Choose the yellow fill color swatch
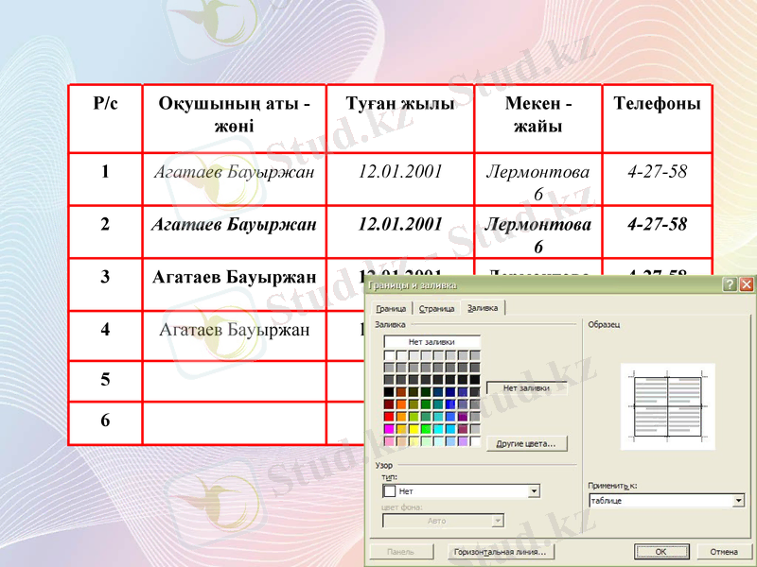Viewport: 757px width, 567px height. (414, 429)
